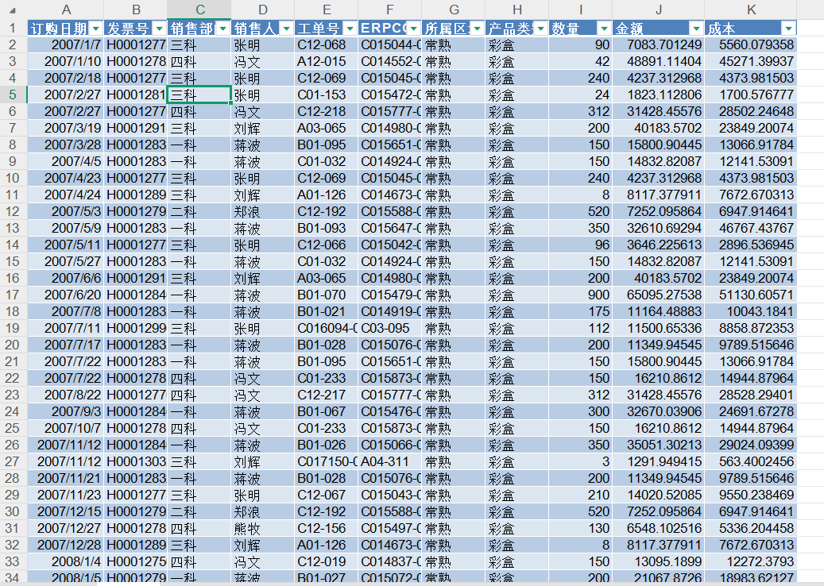
Task: Click cost 5560.079358
Action: 751,45
